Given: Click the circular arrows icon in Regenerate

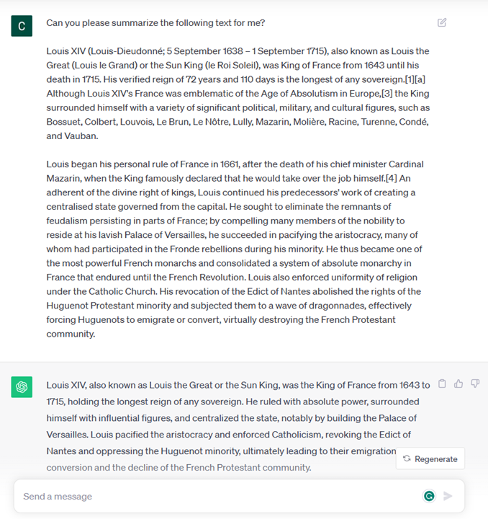Looking at the screenshot, I should coord(407,458).
